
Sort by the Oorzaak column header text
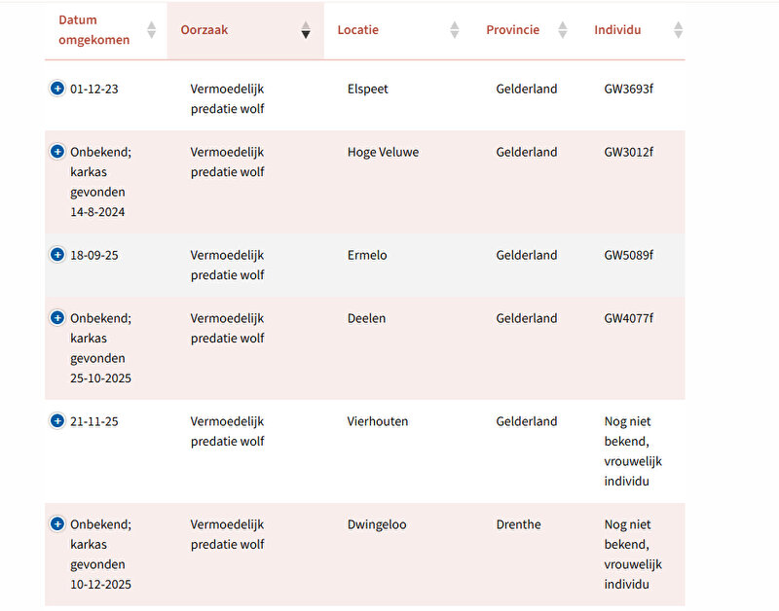[204, 30]
